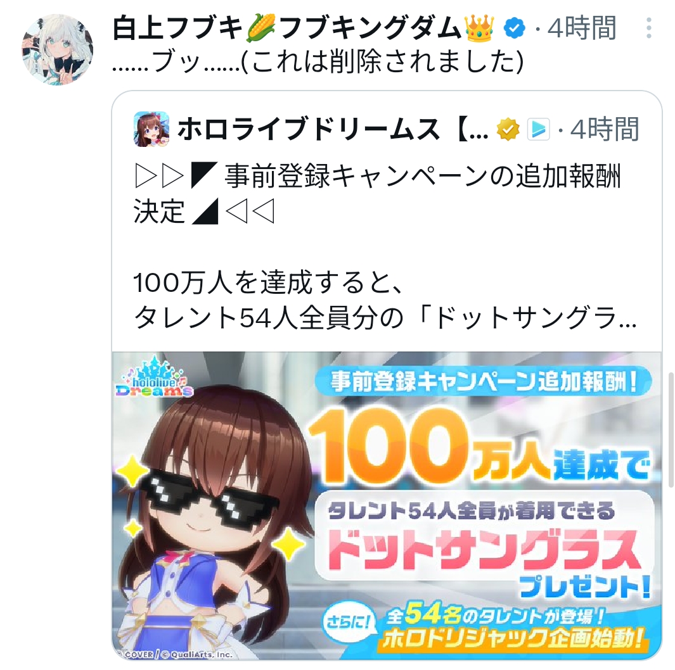Screen dimensions: 675x670
Task: Click the vertical scrollbar at right edge
Action: tap(671, 430)
